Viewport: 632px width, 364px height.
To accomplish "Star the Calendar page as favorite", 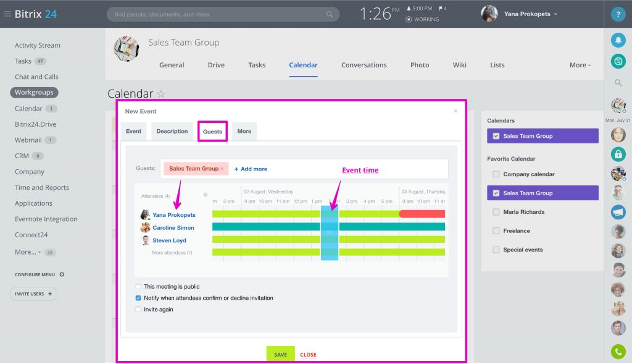I will 161,94.
